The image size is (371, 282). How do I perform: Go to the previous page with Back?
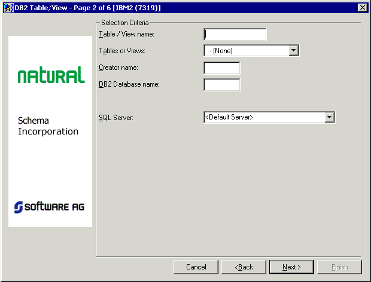[244, 266]
